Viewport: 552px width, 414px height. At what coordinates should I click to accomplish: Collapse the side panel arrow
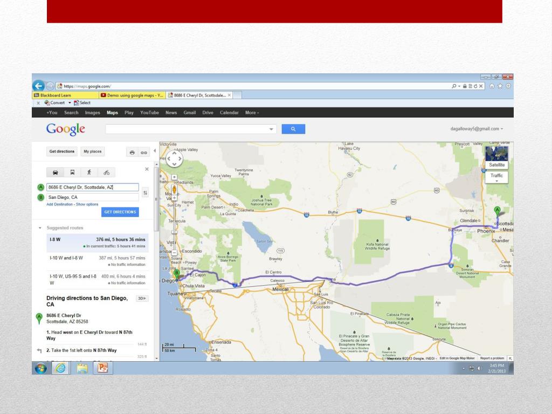click(x=155, y=151)
